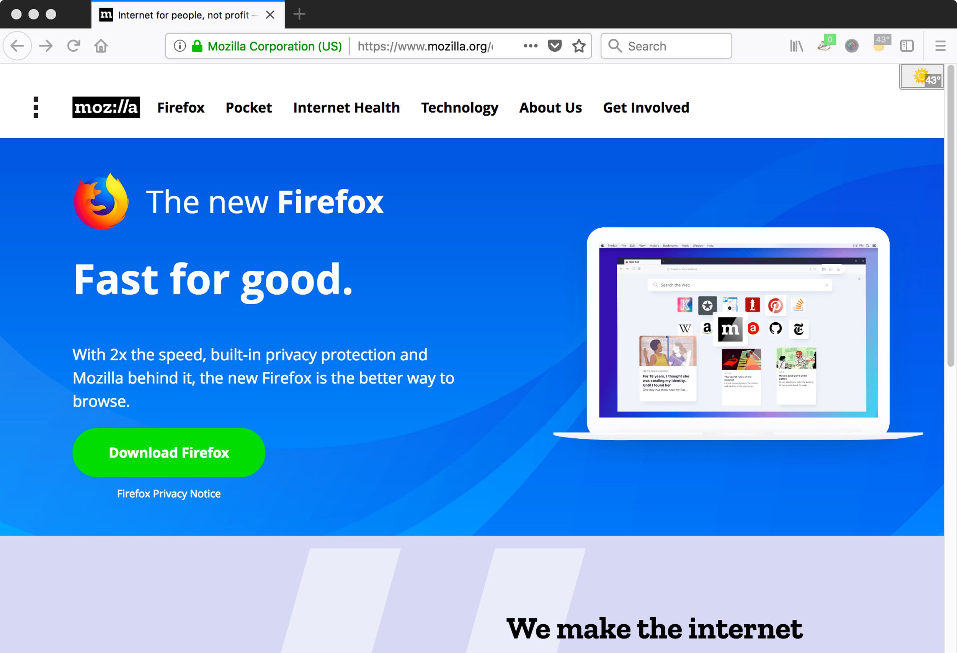The image size is (957, 653).
Task: Click the Firefox Privacy Notice link
Action: [x=168, y=493]
